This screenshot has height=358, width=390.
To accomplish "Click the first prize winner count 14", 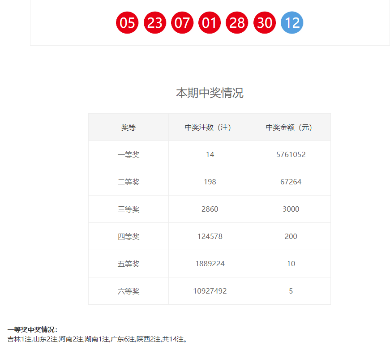I will click(x=210, y=155).
